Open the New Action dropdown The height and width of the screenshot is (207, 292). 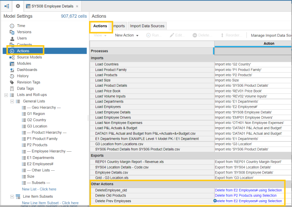[126, 35]
